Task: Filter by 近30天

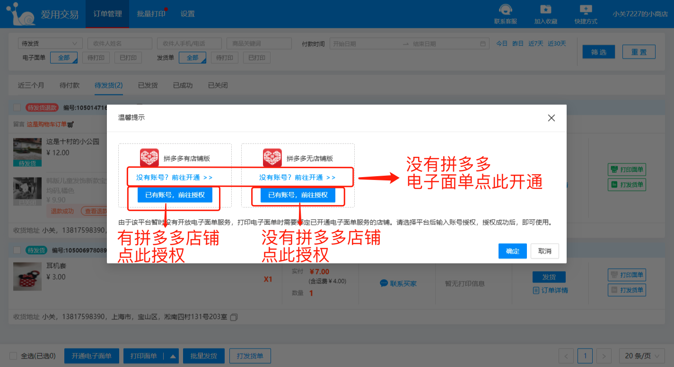Action: tap(557, 43)
